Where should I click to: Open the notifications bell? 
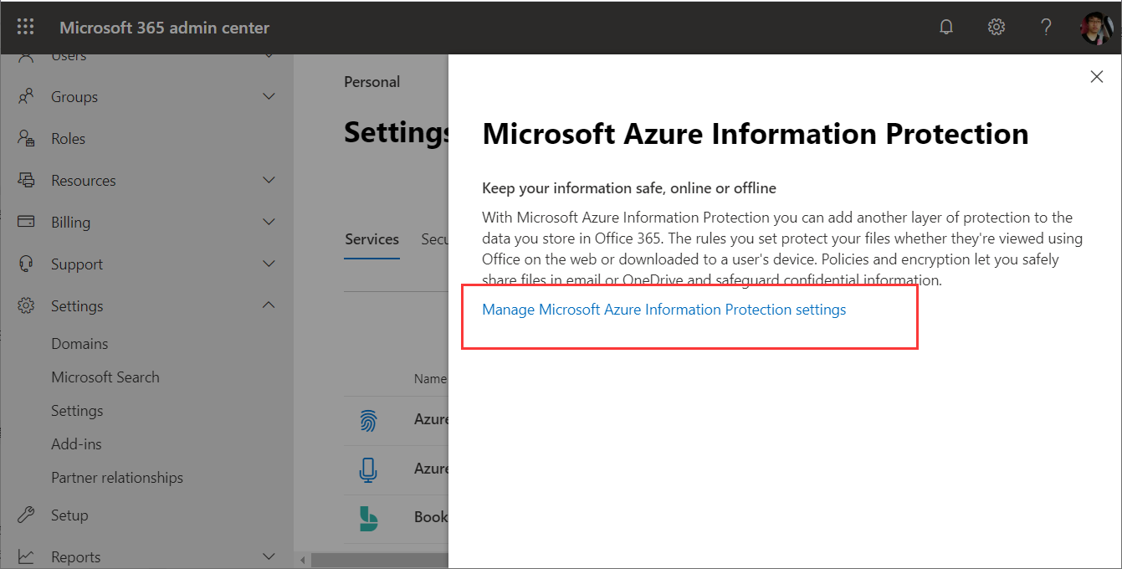pyautogui.click(x=946, y=27)
